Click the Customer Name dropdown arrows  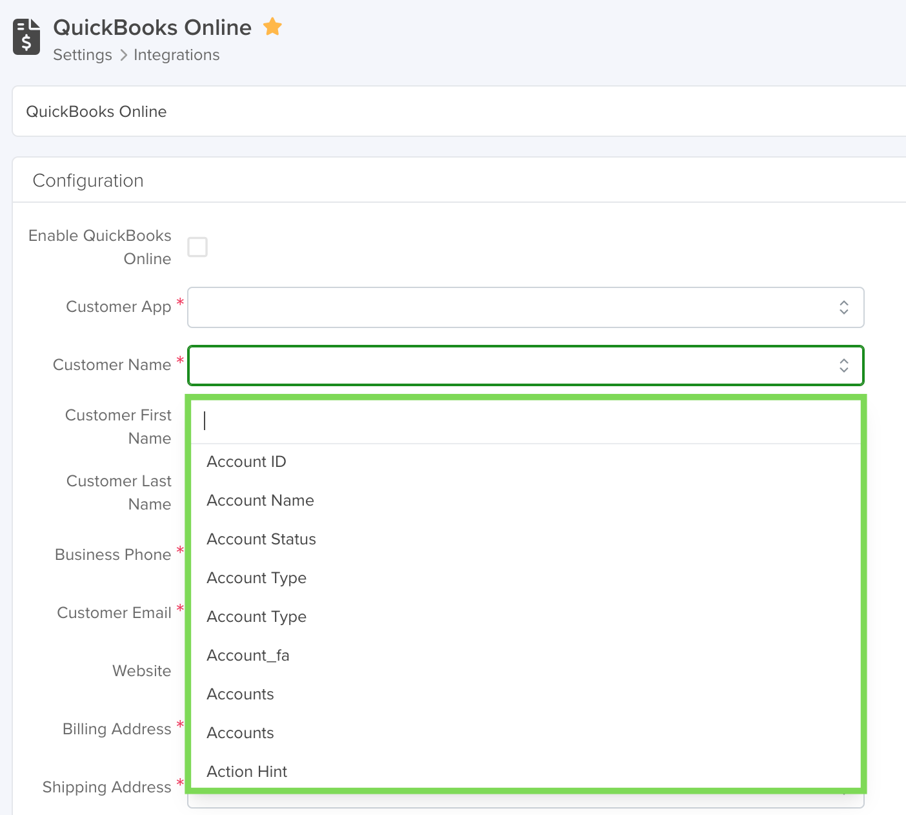coord(844,366)
